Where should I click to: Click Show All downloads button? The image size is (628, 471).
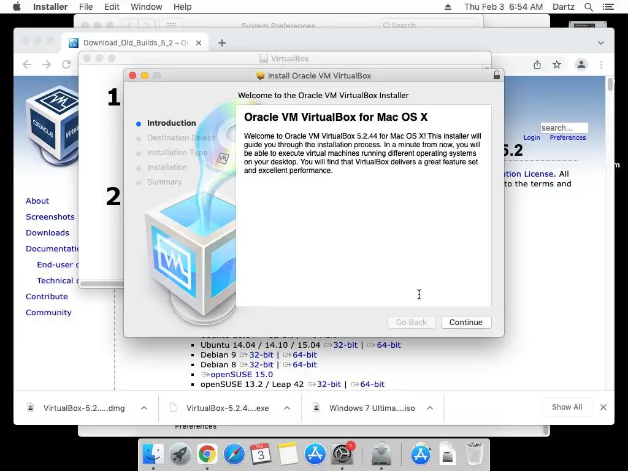[x=567, y=407]
